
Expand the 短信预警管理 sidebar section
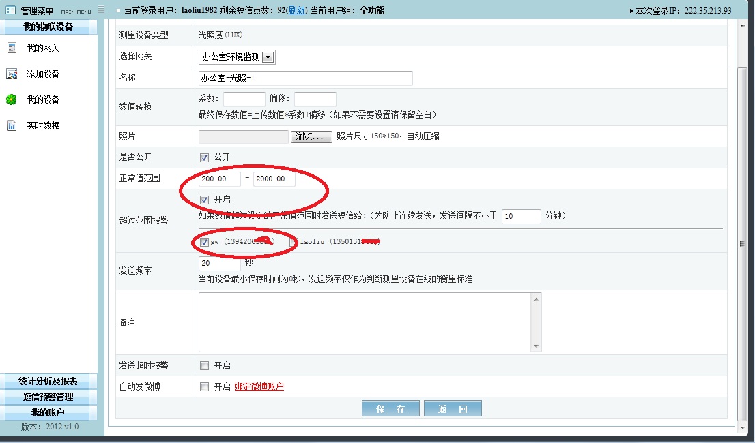(x=49, y=397)
